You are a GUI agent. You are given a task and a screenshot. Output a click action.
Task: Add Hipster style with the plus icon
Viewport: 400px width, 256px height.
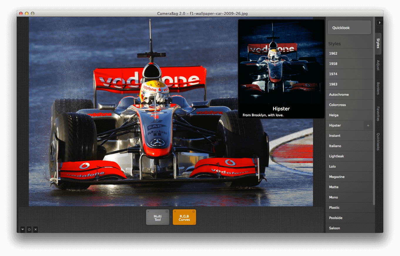368,126
